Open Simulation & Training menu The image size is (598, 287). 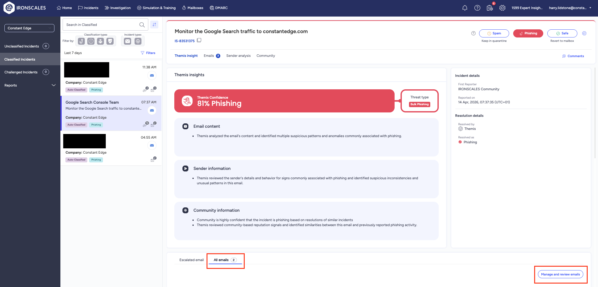coord(156,8)
